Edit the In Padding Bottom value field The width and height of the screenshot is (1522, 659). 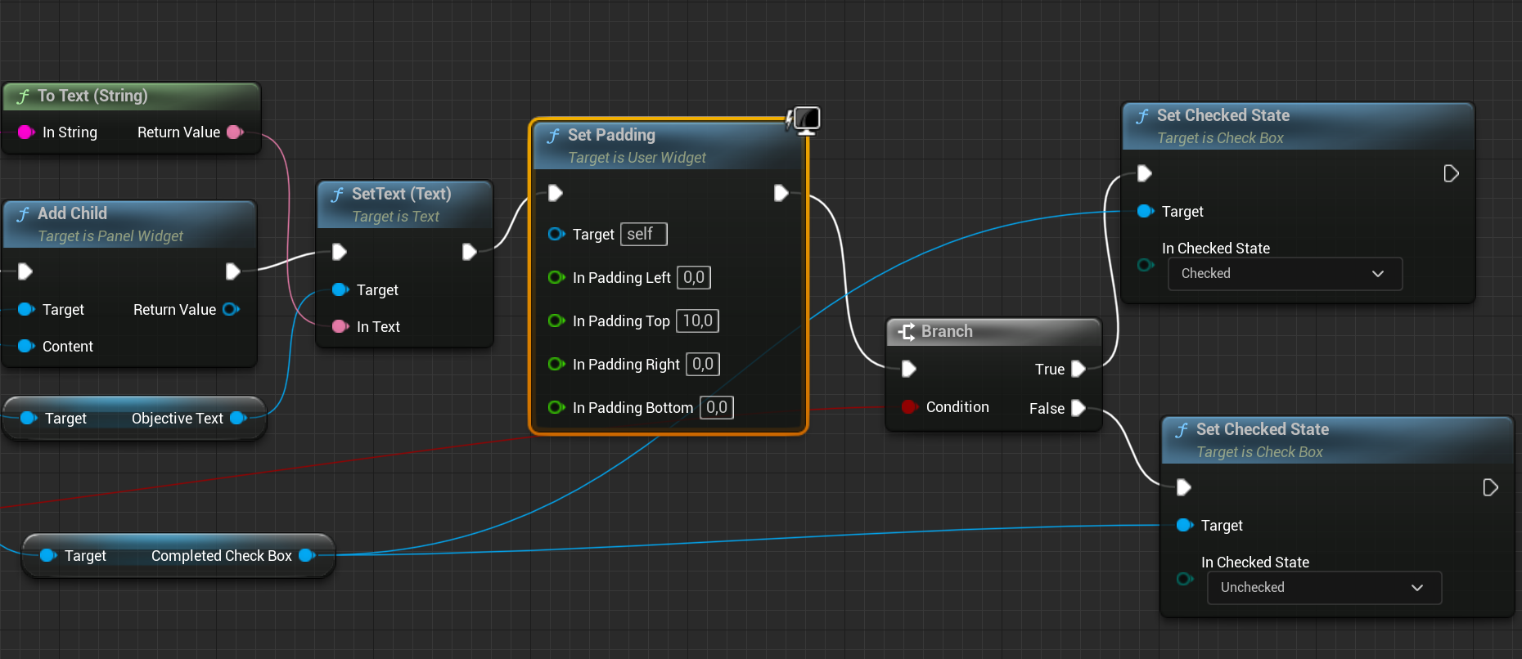tap(717, 407)
